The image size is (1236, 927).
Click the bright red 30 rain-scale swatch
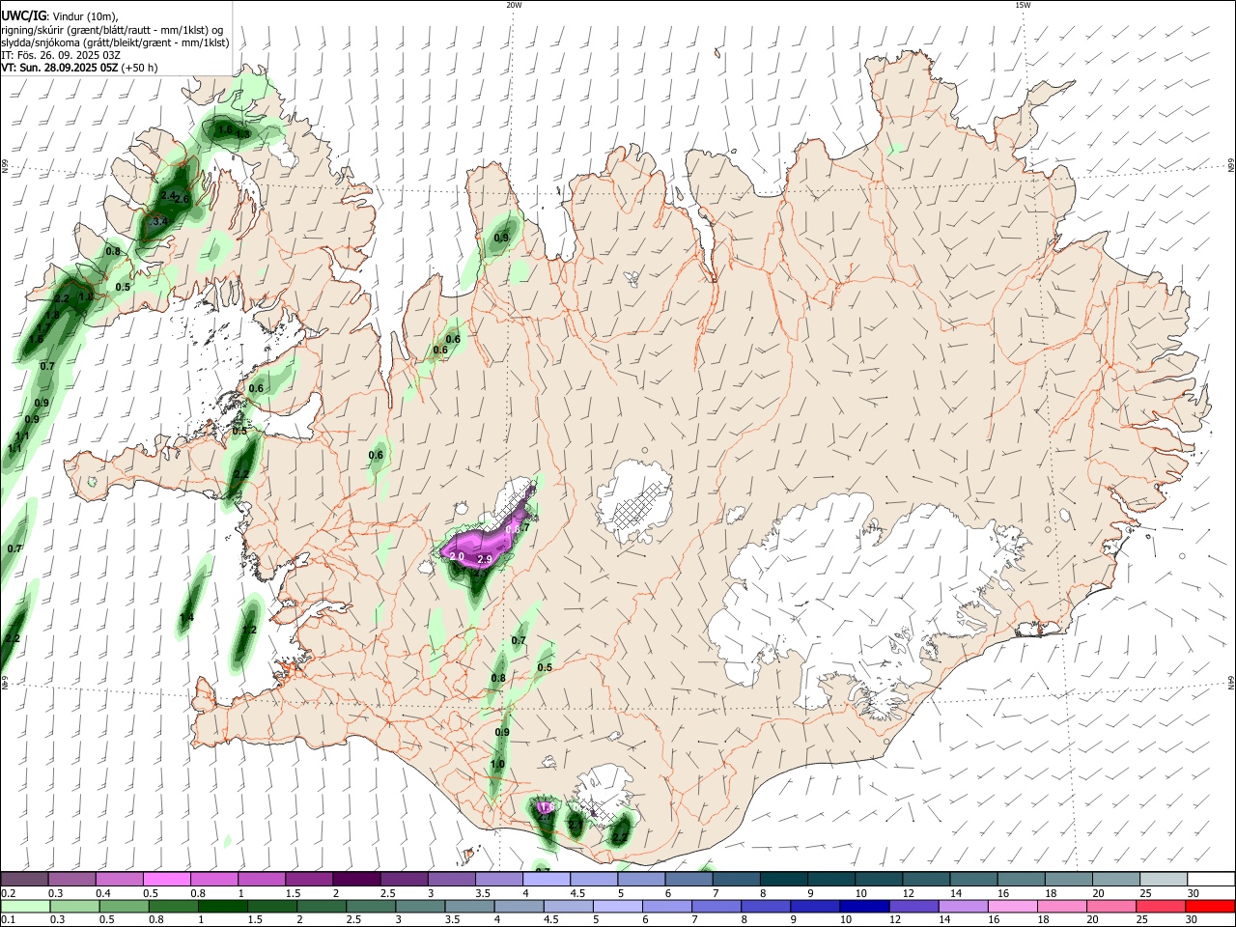click(x=1210, y=906)
